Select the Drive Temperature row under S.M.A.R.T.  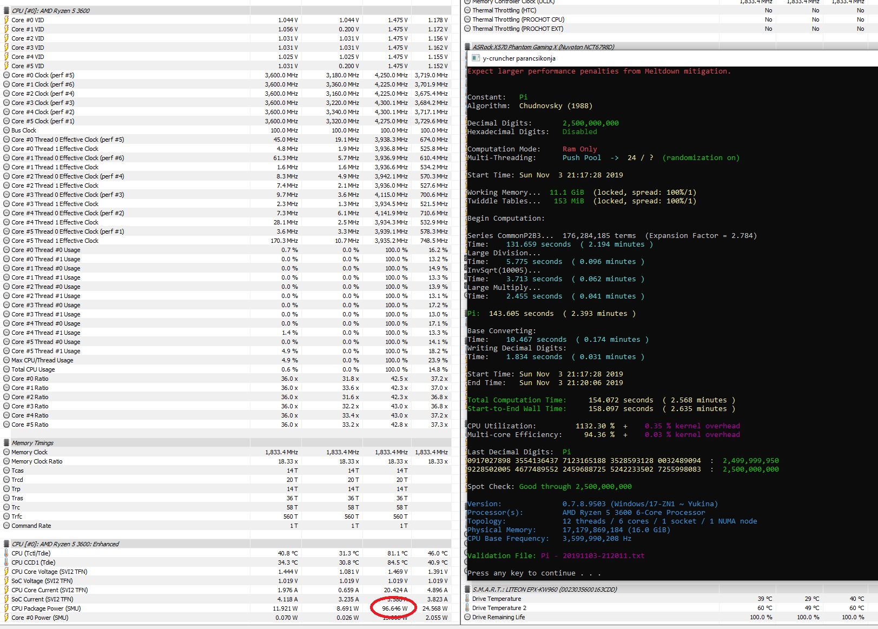point(670,599)
